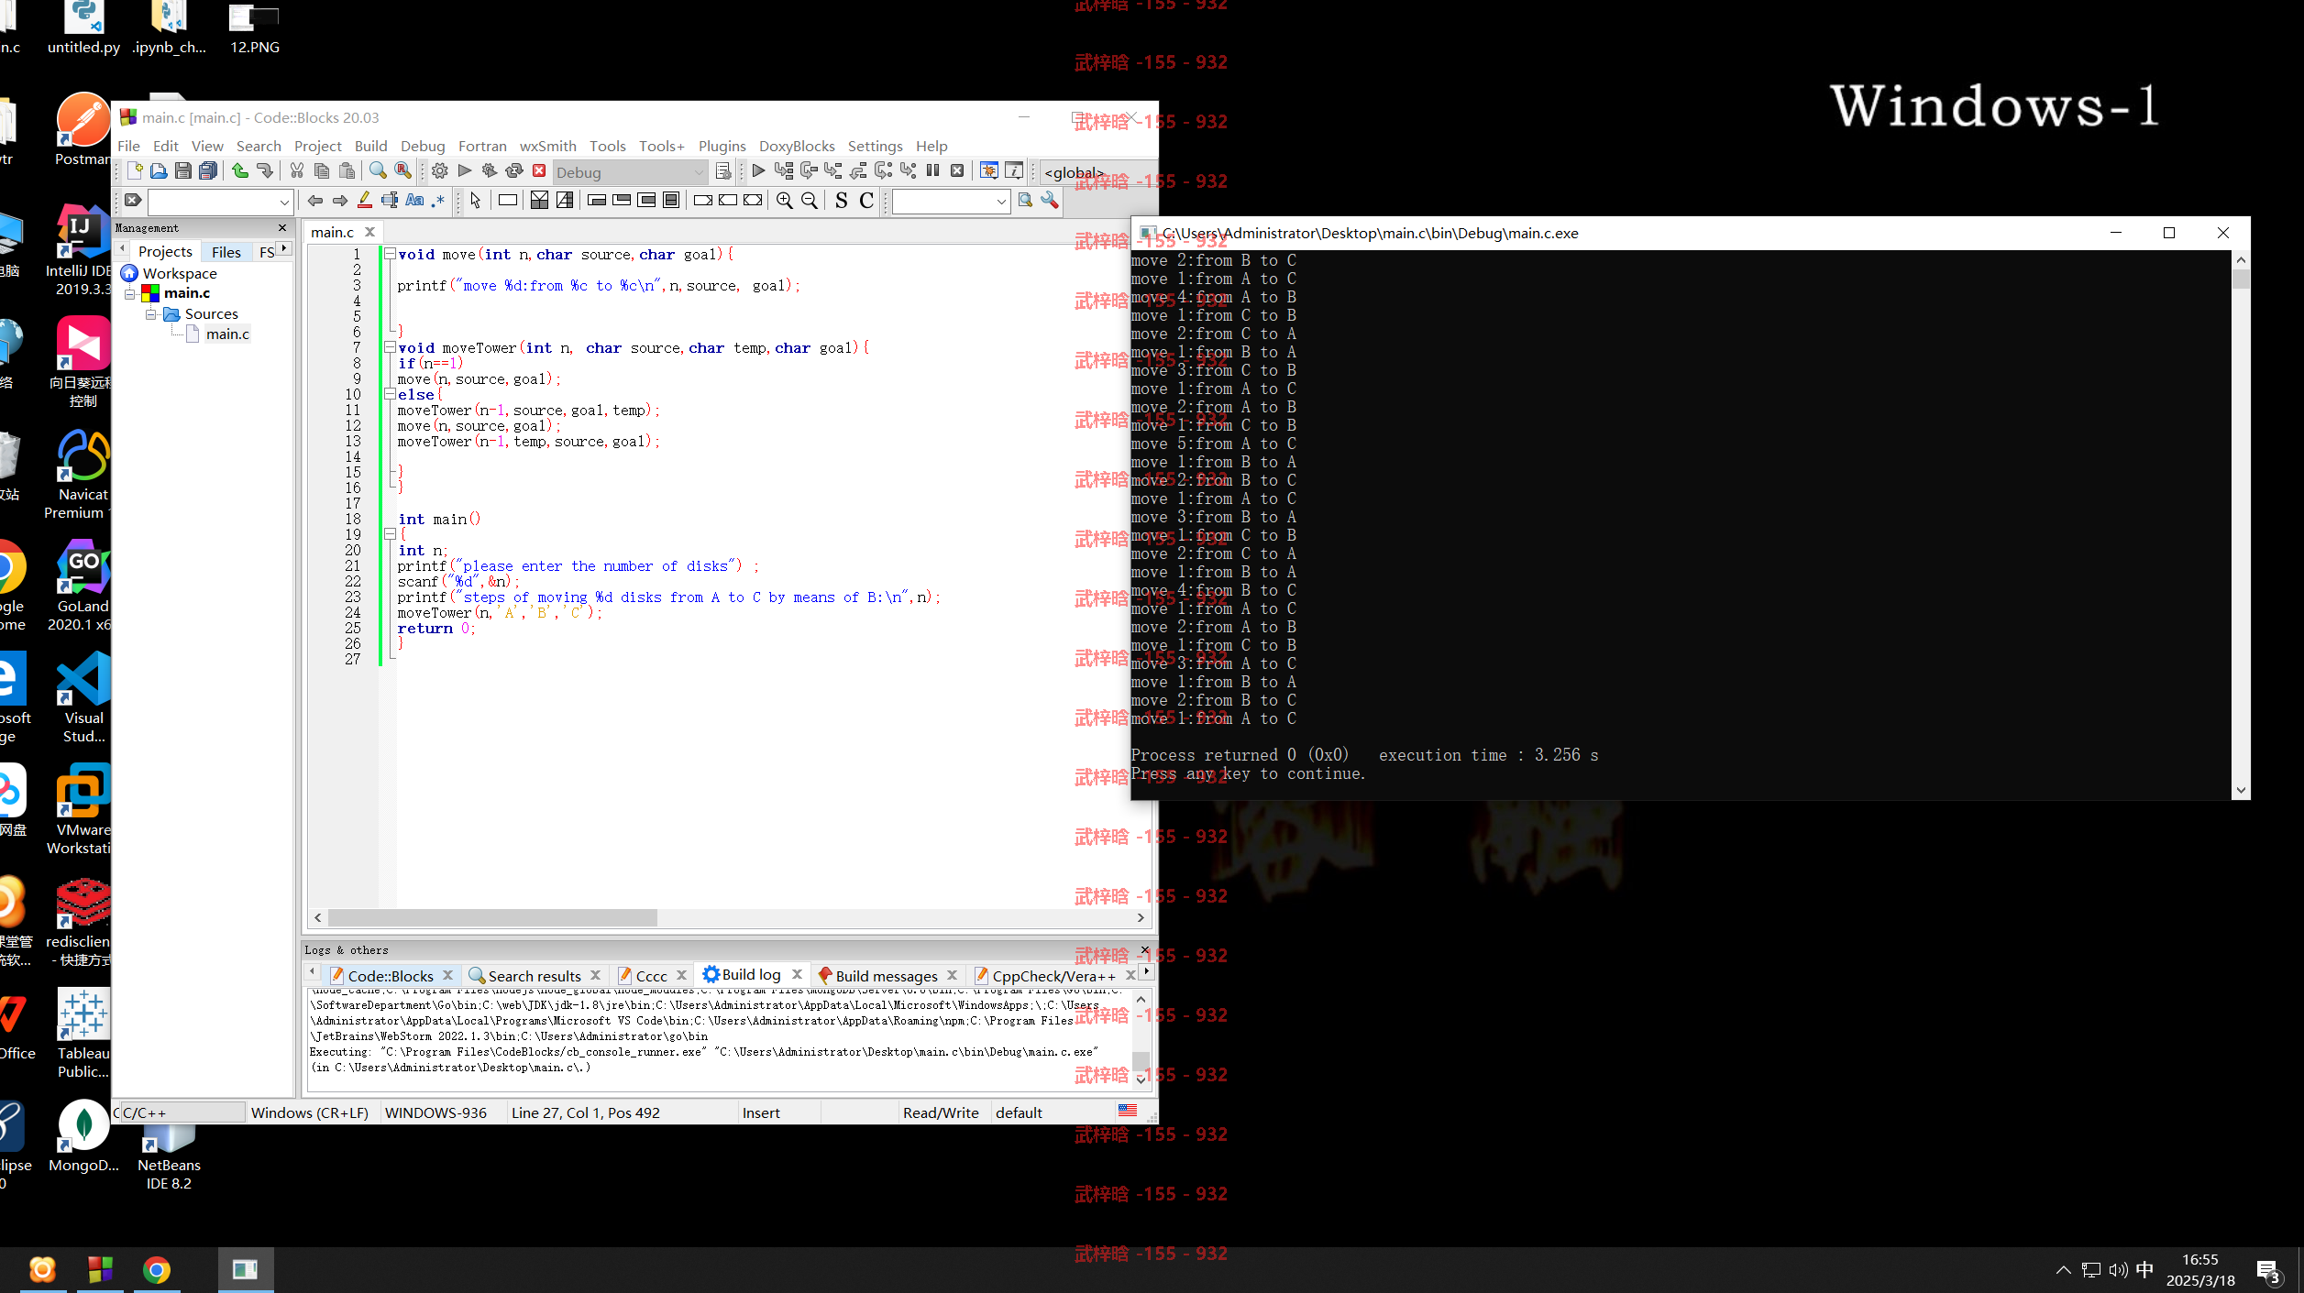2304x1293 pixels.
Task: Open the File menu
Action: 128,146
